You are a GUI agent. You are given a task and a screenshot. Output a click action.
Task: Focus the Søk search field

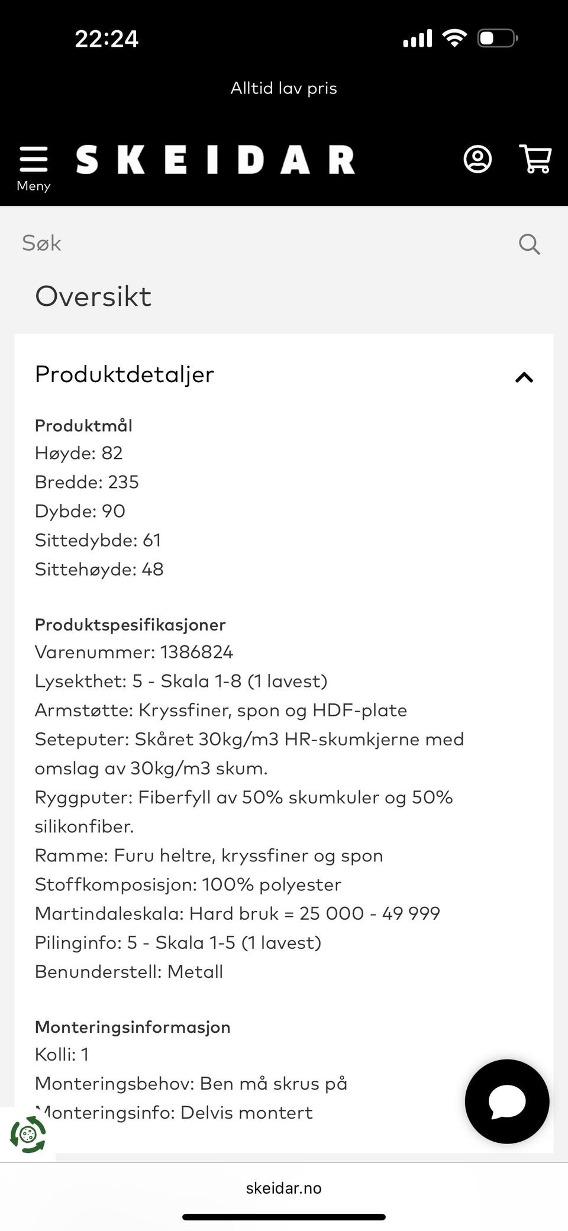click(260, 243)
